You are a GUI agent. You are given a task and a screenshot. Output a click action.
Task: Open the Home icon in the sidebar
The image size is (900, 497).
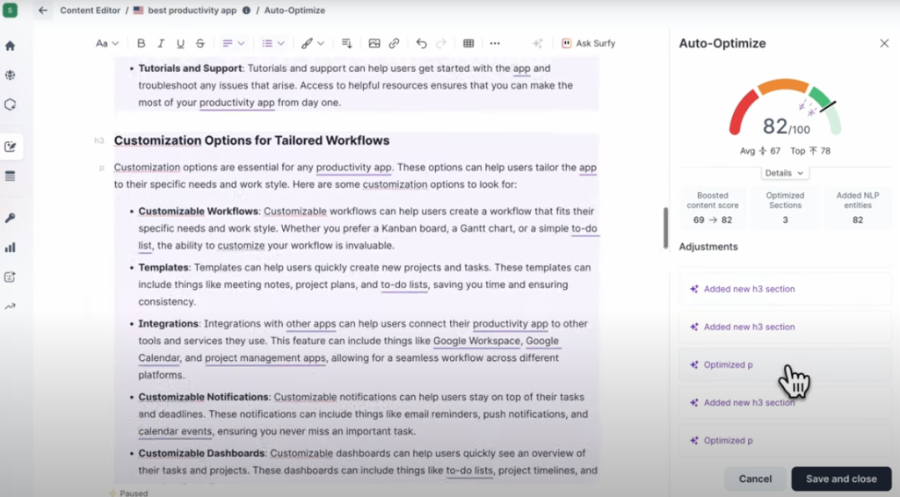[11, 46]
